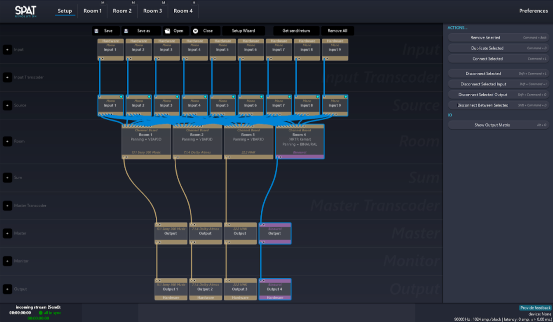553x322 pixels.
Task: Click Disconnect Between Selected action
Action: point(498,105)
